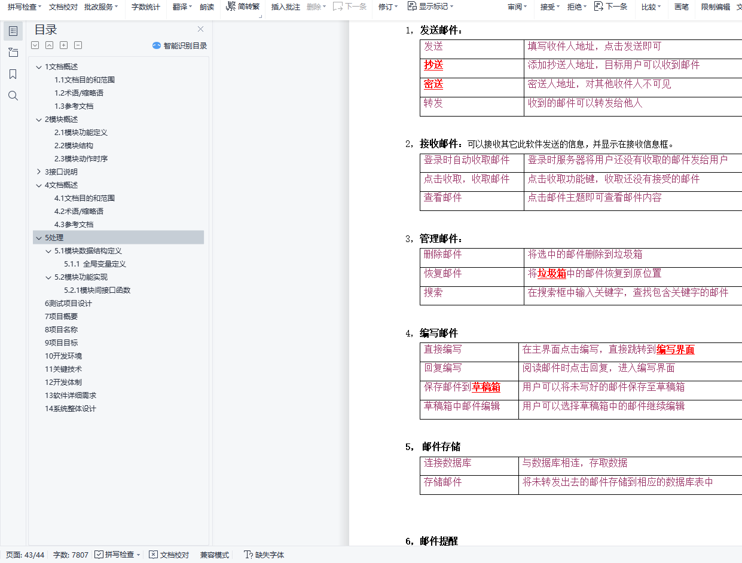Open the chapter navigation icon in the sidebar

tap(13, 53)
